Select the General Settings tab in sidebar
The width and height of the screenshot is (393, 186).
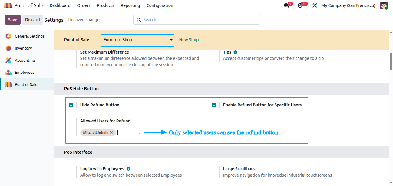27,36
